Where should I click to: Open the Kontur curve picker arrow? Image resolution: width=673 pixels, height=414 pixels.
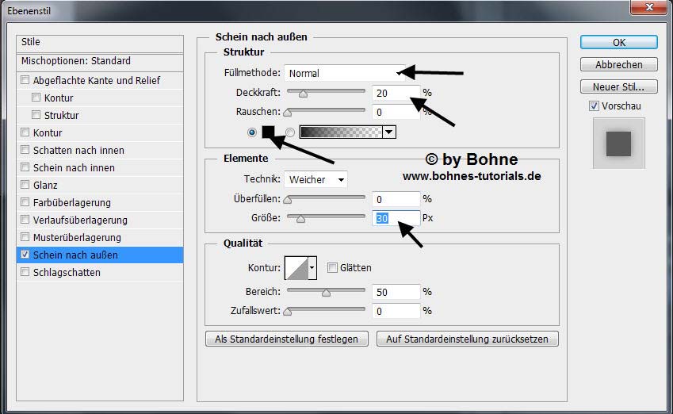pos(312,268)
